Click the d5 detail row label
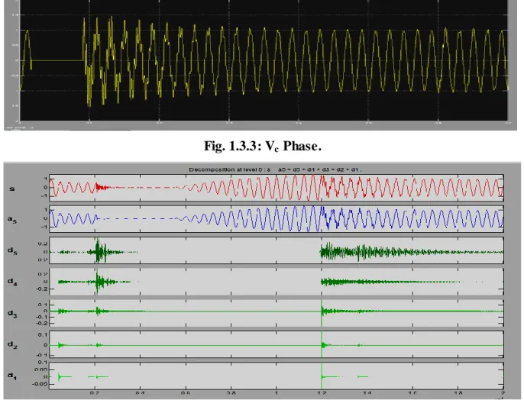524x400 pixels. 12,250
